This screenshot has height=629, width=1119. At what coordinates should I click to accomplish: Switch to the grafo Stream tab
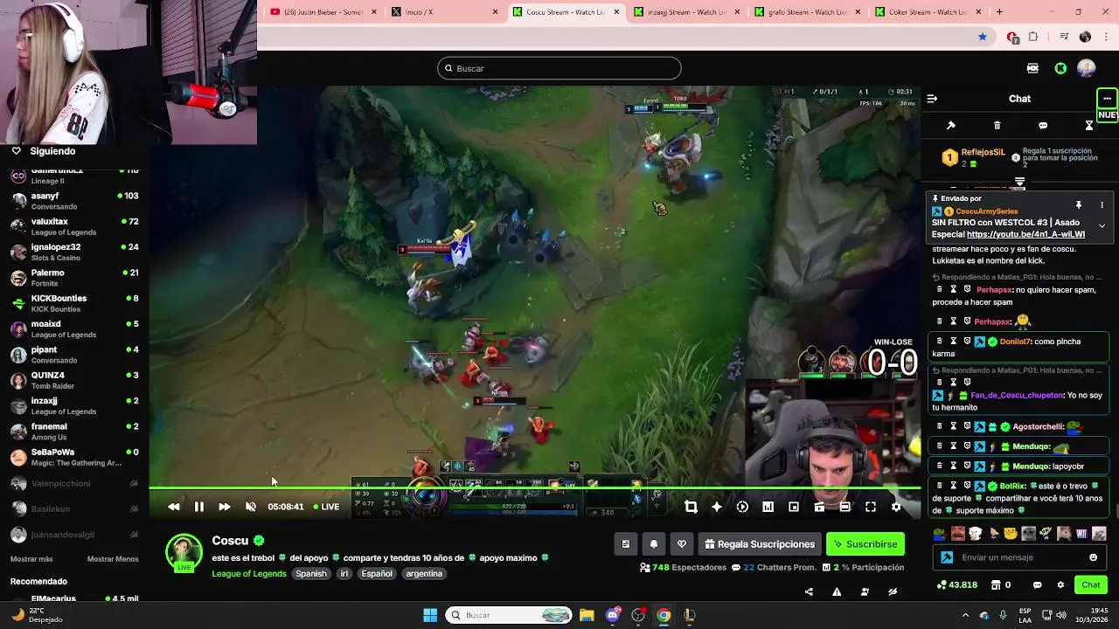click(x=808, y=12)
